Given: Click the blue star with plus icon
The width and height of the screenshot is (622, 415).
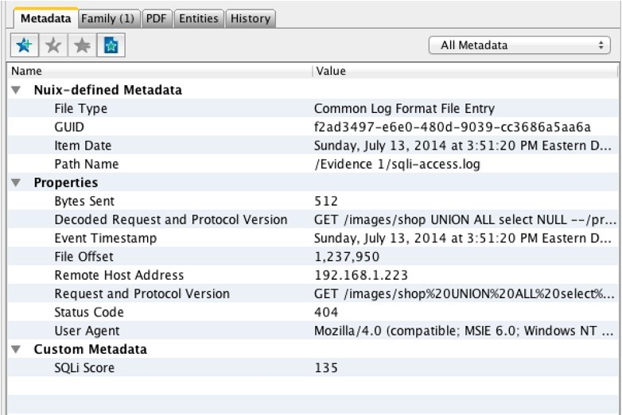Looking at the screenshot, I should click(25, 45).
